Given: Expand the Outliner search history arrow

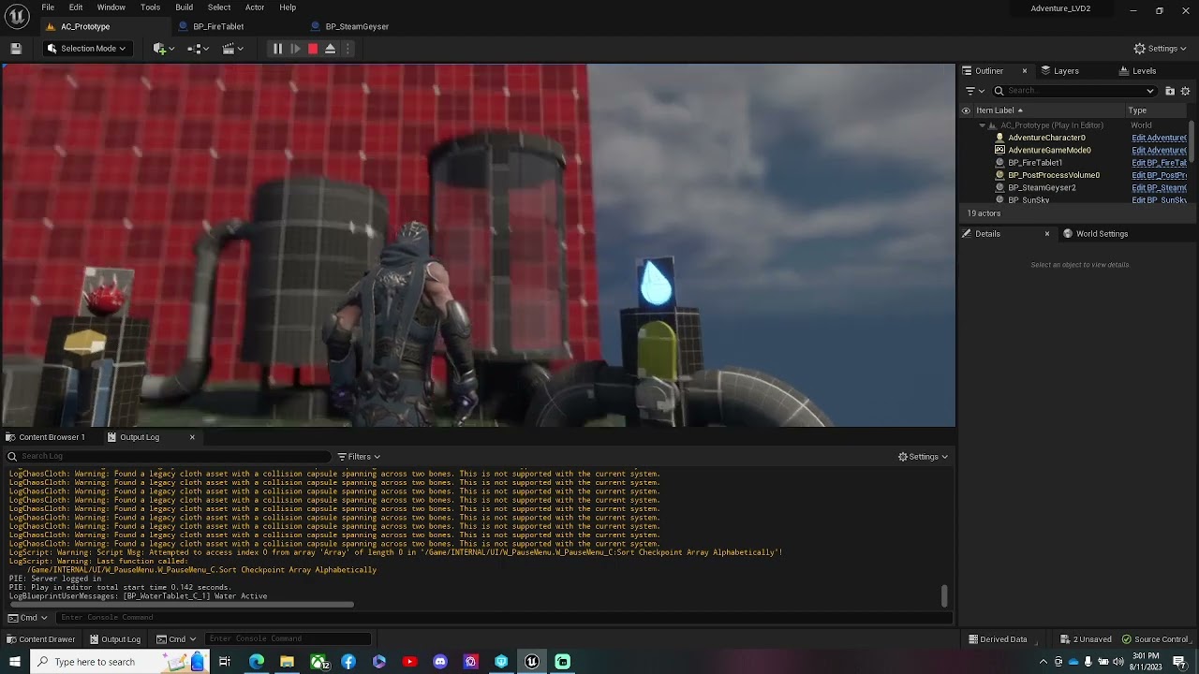Looking at the screenshot, I should (1150, 91).
